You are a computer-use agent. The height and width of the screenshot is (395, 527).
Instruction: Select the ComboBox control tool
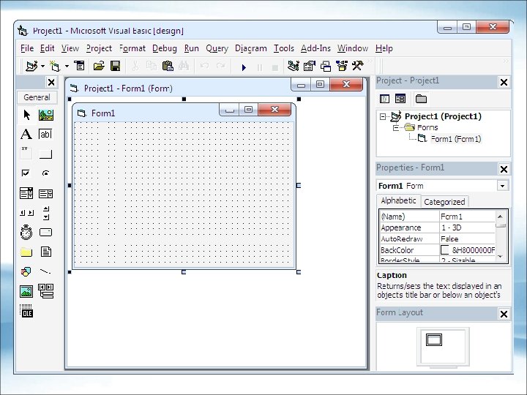click(26, 193)
